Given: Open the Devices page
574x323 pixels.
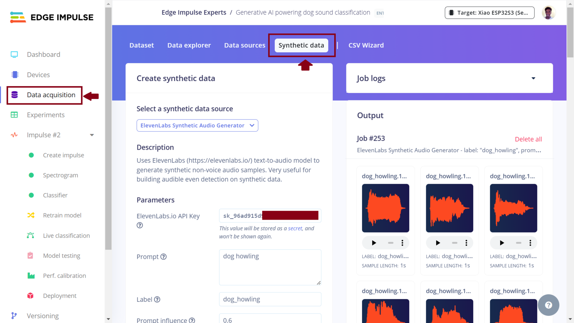Looking at the screenshot, I should 38,75.
